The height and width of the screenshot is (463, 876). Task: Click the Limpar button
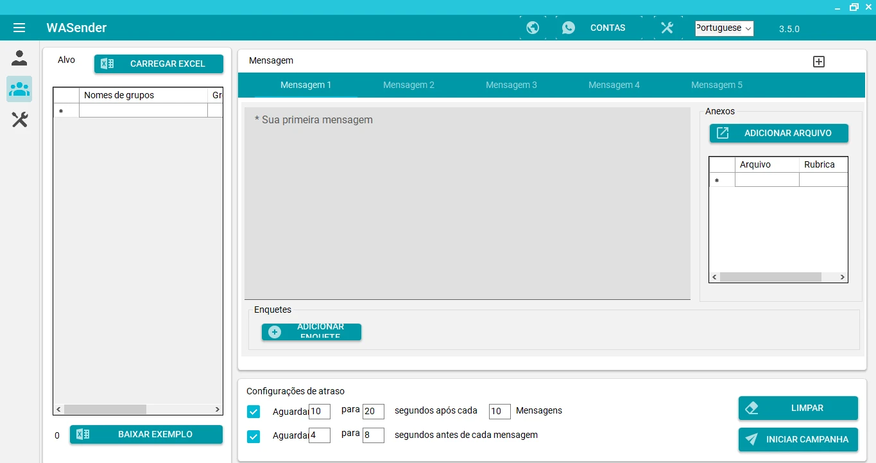point(798,408)
